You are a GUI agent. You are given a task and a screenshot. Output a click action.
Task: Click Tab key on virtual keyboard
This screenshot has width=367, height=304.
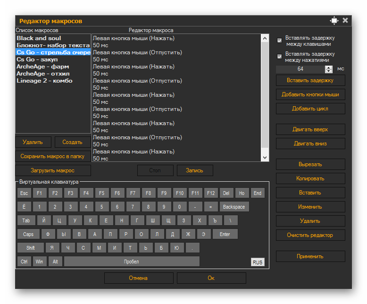26,220
